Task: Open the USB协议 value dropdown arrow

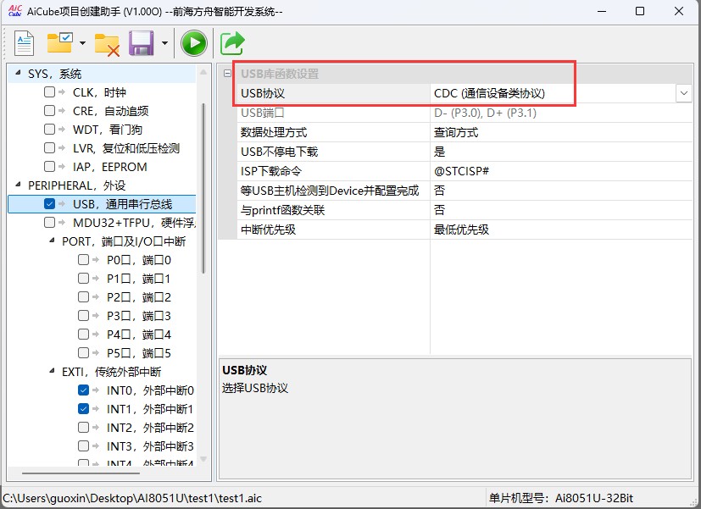Action: (x=683, y=93)
